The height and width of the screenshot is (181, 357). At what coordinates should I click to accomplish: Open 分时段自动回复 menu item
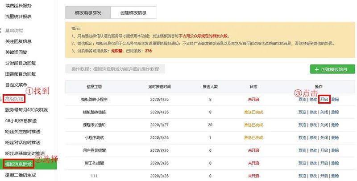coord(21,63)
